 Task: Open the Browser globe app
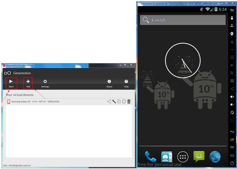(x=215, y=157)
